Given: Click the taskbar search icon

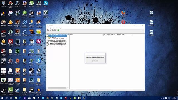Looking at the screenshot, I should click(x=7, y=98).
